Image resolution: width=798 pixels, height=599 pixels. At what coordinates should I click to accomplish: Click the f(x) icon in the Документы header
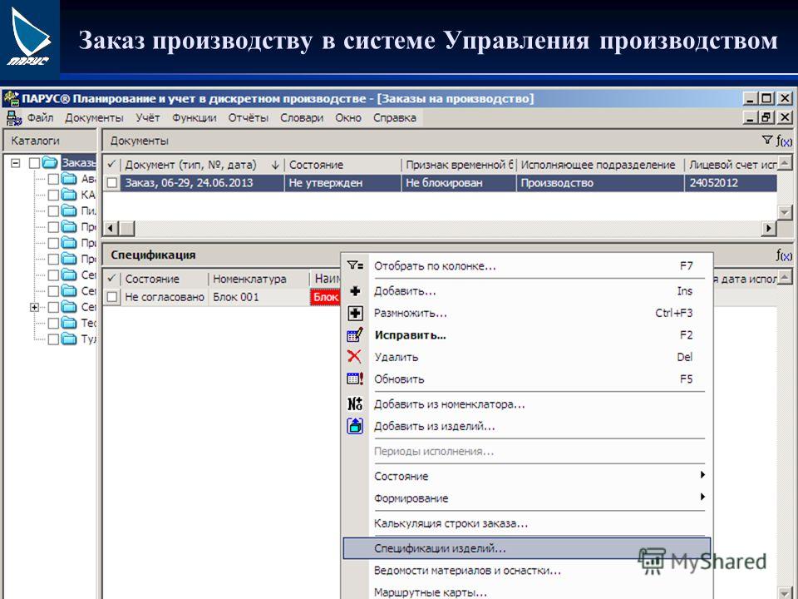pyautogui.click(x=784, y=141)
